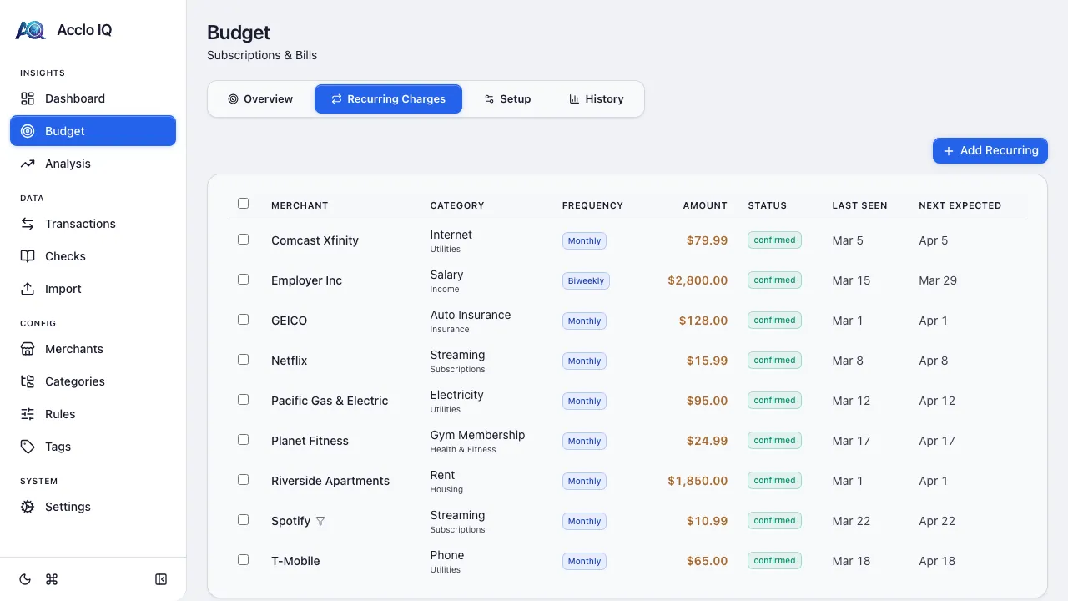Click the Auto Insurance category cell
Screen dimensions: 1068x601
pyautogui.click(x=471, y=321)
